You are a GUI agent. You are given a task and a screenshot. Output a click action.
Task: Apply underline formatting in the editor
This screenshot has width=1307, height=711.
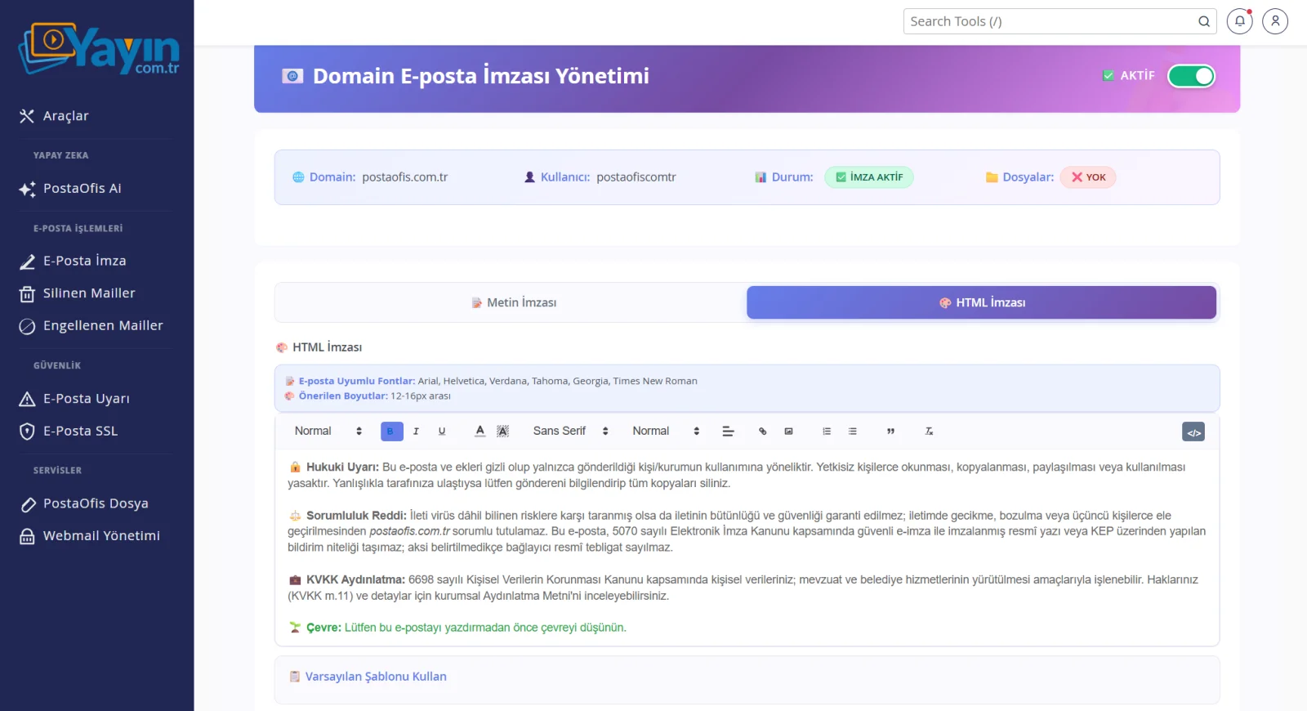tap(442, 432)
